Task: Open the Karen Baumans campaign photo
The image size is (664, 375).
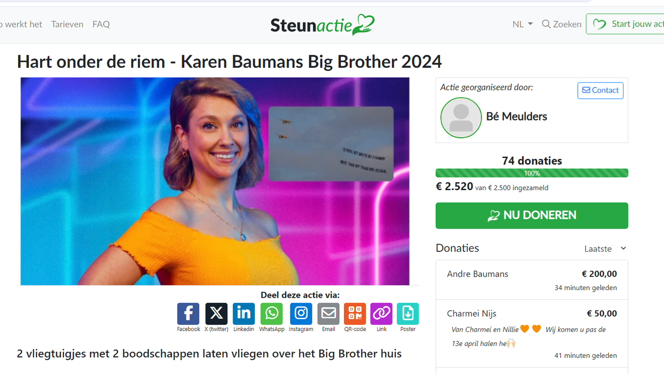Action: click(x=215, y=181)
